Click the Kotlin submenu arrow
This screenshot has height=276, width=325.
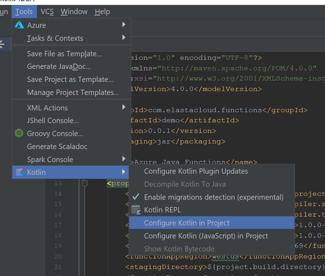[x=124, y=172]
